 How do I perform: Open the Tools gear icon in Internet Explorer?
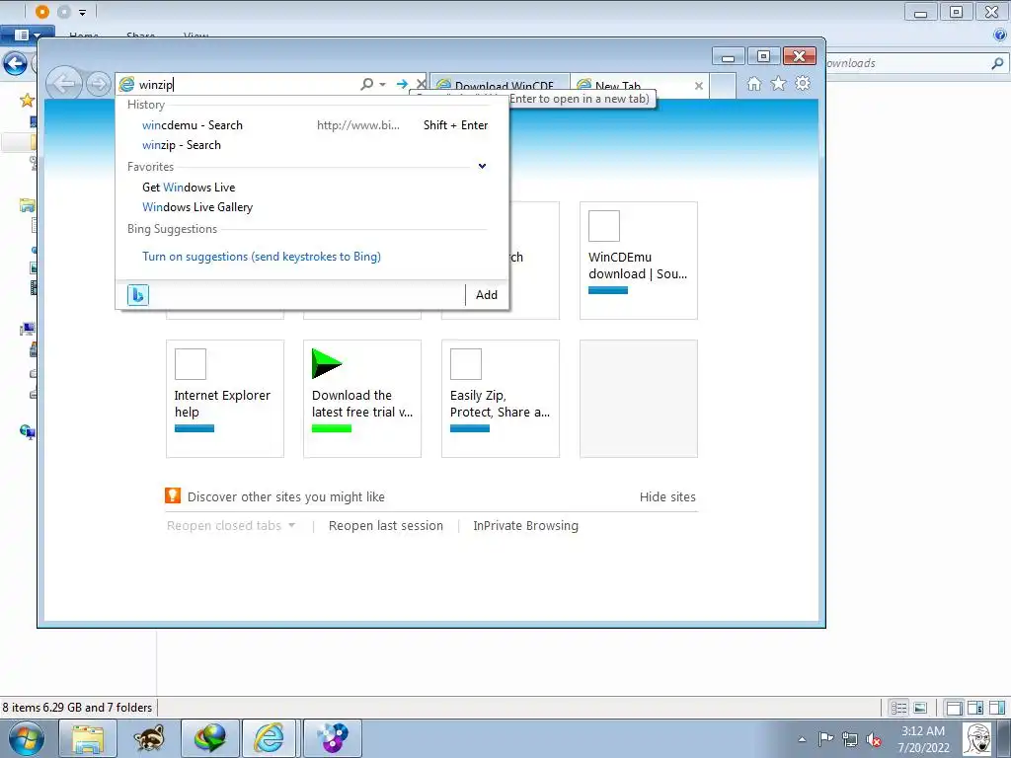tap(803, 83)
